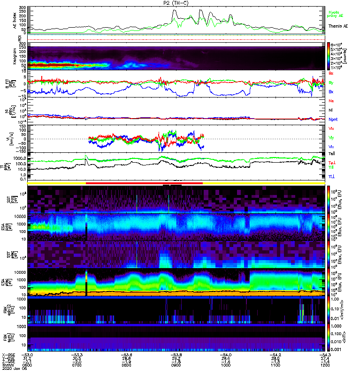
Task: Click the ROI row label
Action: click(20, 38)
